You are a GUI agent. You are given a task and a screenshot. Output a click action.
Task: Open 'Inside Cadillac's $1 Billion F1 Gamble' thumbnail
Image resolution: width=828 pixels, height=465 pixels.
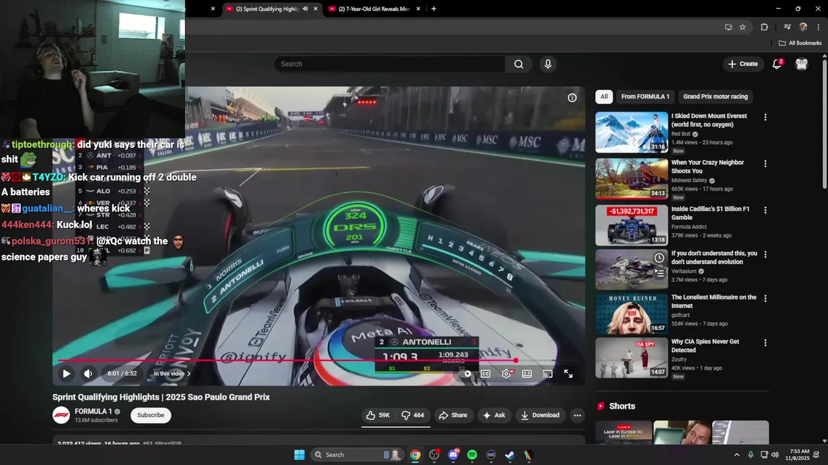(x=631, y=225)
